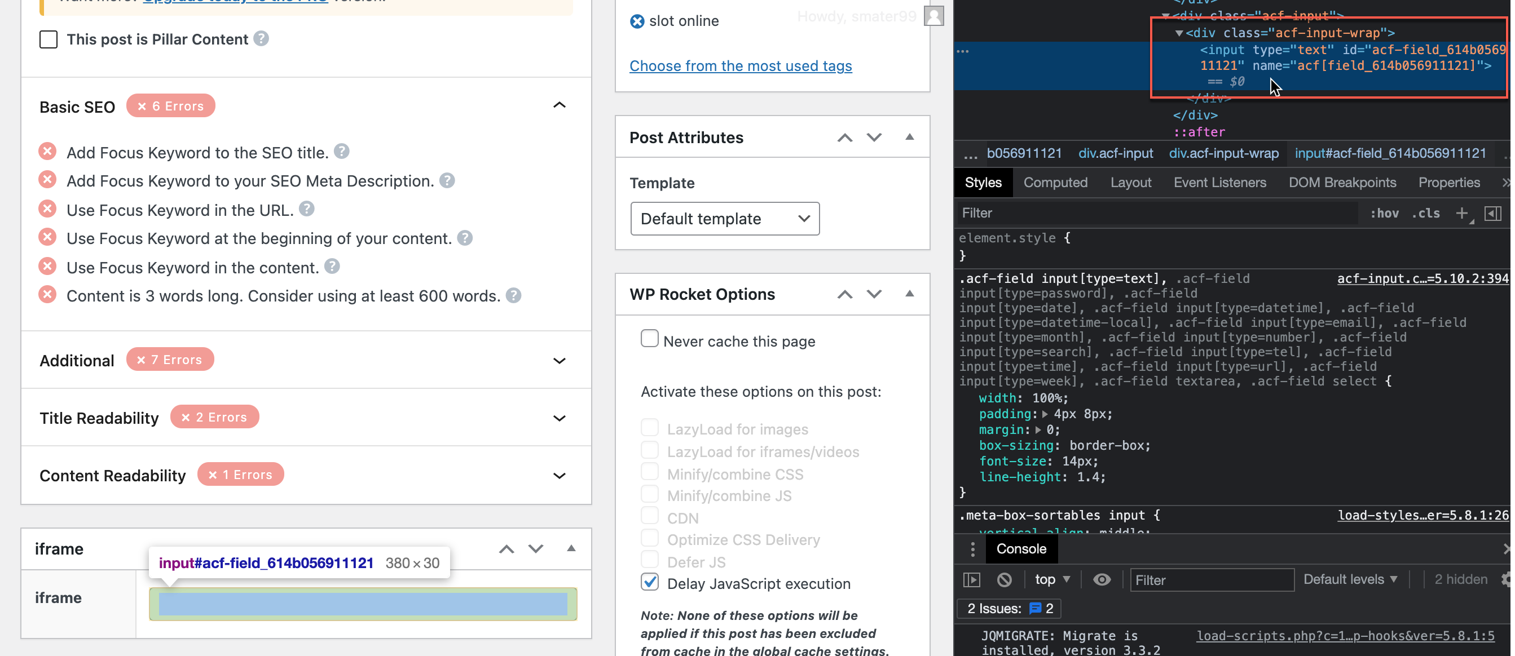Image resolution: width=1515 pixels, height=656 pixels.
Task: Create live expression with eye icon
Action: (1102, 580)
